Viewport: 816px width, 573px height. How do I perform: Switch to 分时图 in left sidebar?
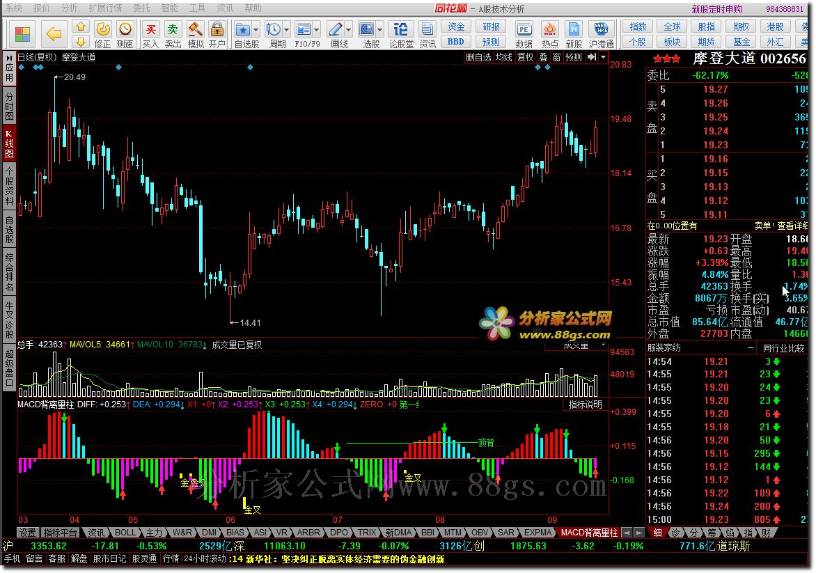[x=9, y=105]
